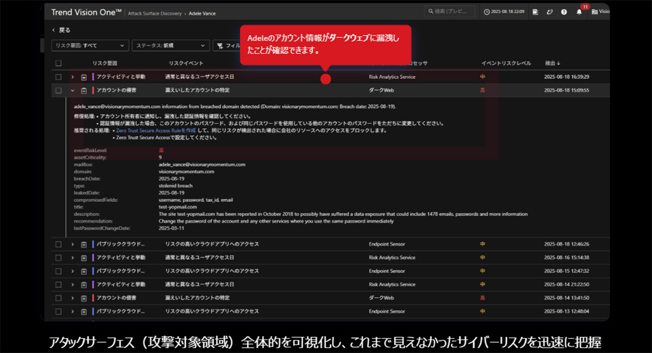Click the イベントリスクレベル column header
Image resolution: width=652 pixels, height=353 pixels.
click(x=506, y=64)
